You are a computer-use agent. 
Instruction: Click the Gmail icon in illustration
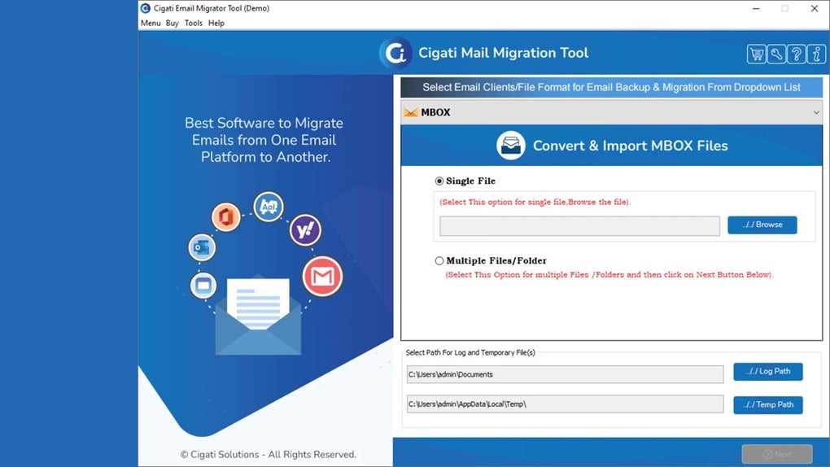322,276
